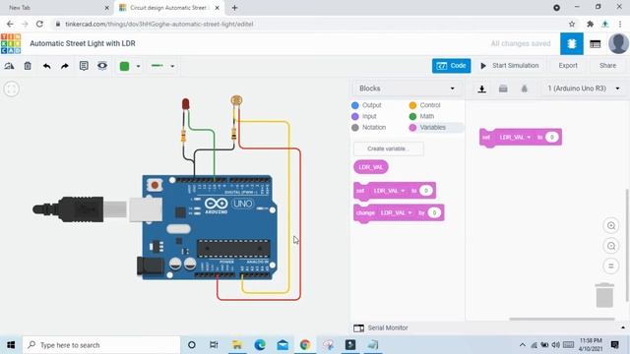Click the workspace trash can
Viewport: 630px width, 354px height.
coord(604,295)
